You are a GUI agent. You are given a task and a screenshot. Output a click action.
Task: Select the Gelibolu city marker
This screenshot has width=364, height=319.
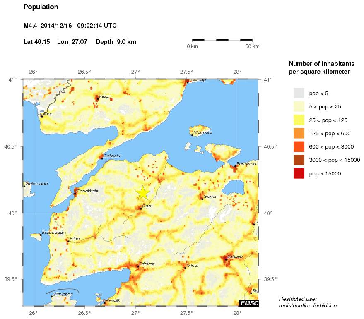coord(102,158)
